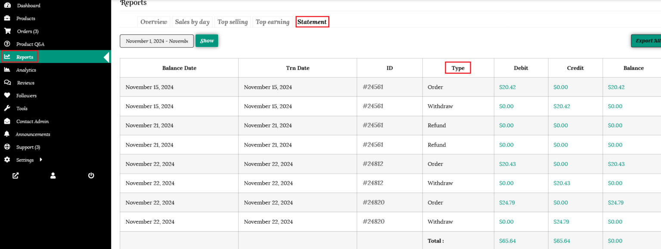661x249 pixels.
Task: Click the logout power icon
Action: point(91,175)
